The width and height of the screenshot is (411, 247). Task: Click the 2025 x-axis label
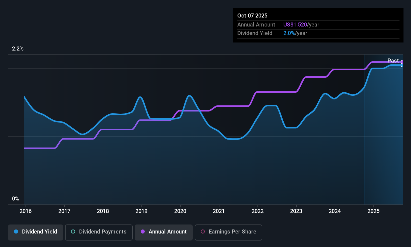pos(373,211)
